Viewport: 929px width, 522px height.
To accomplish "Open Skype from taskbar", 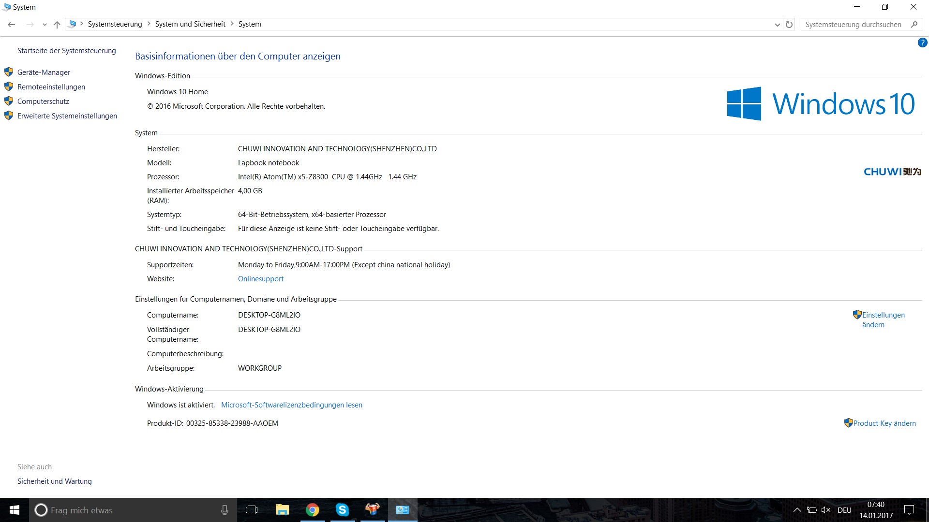I will coord(343,510).
